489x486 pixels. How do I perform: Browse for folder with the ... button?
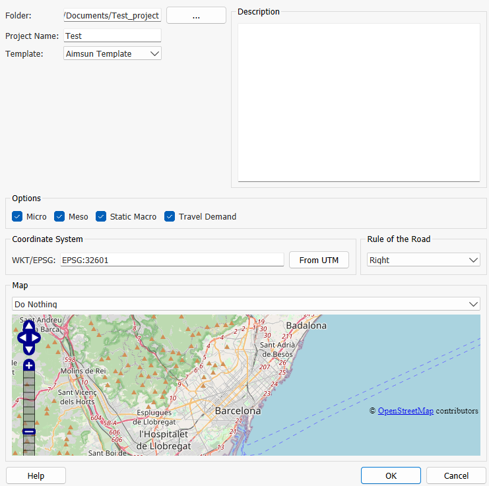[196, 16]
